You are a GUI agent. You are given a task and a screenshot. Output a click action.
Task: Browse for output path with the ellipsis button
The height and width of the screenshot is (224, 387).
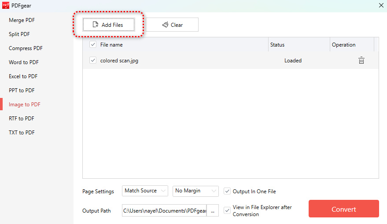click(213, 211)
